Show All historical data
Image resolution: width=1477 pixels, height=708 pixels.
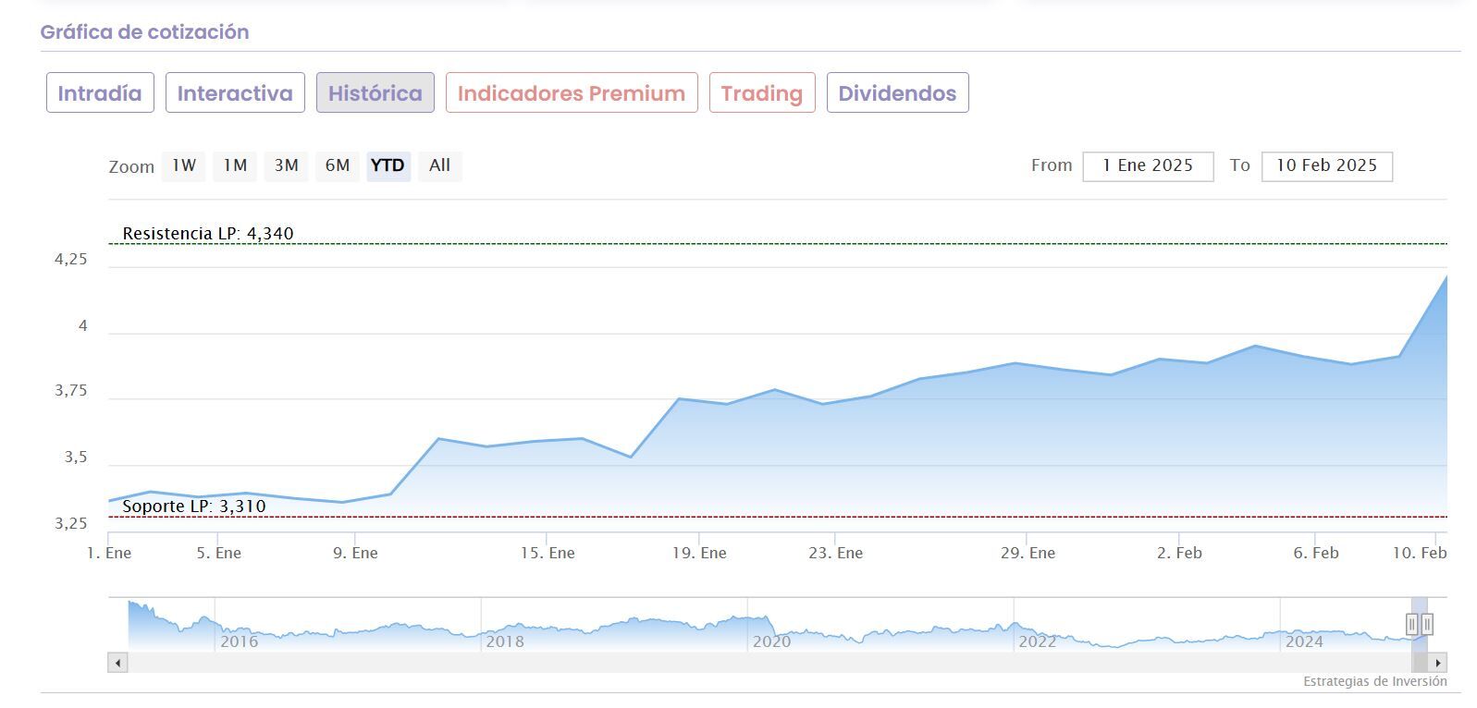pyautogui.click(x=439, y=165)
